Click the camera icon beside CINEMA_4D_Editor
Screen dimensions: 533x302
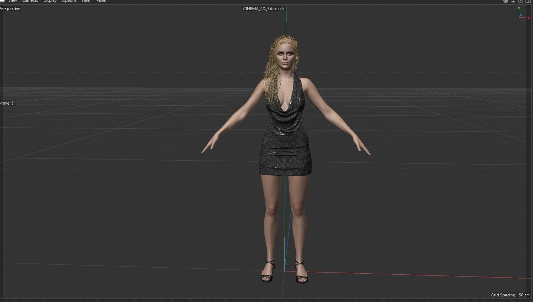click(x=282, y=9)
